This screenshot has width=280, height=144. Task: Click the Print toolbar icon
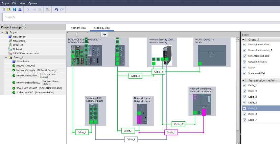[x=20, y=9]
